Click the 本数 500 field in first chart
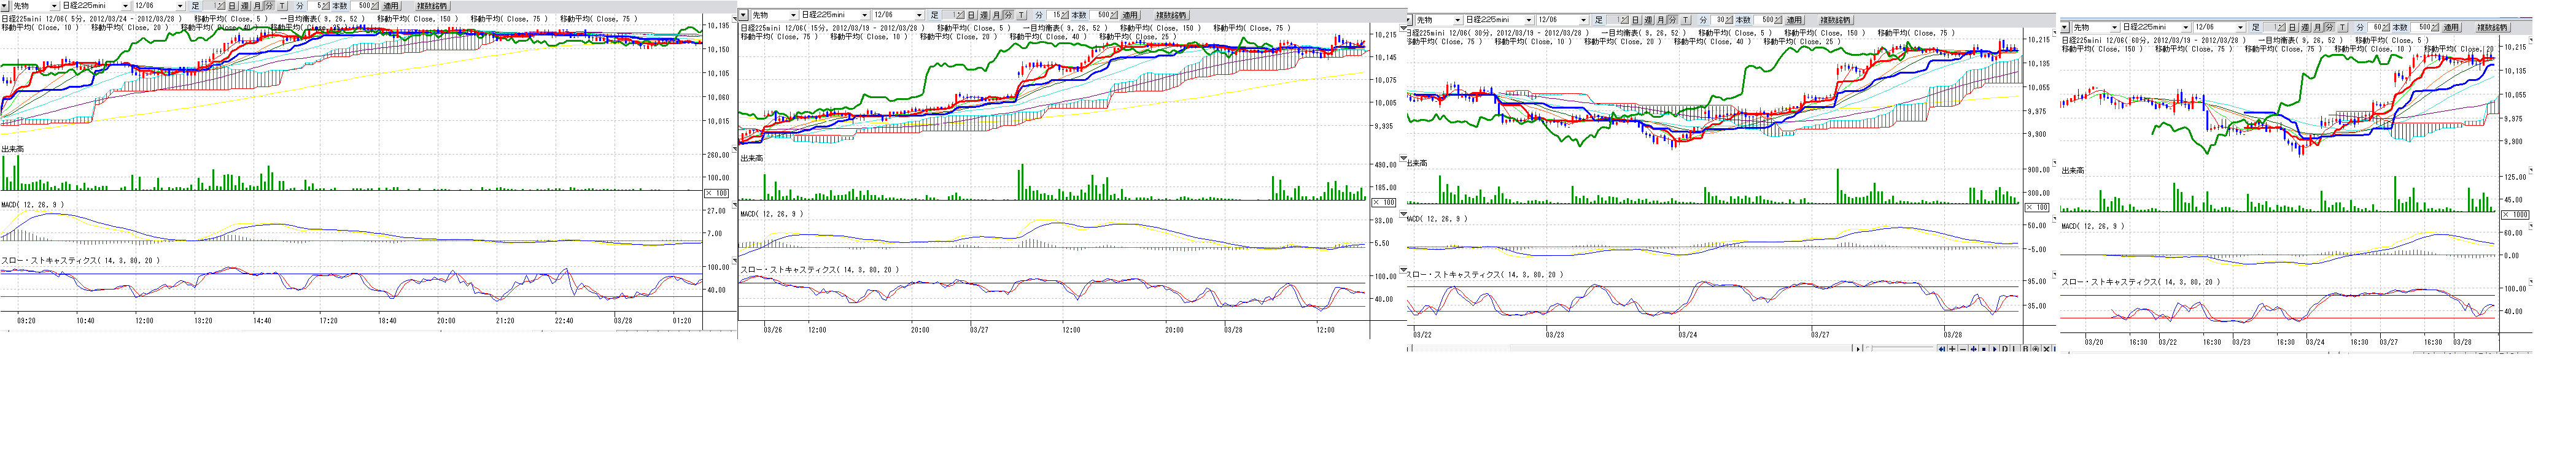This screenshot has width=2576, height=476. [362, 6]
